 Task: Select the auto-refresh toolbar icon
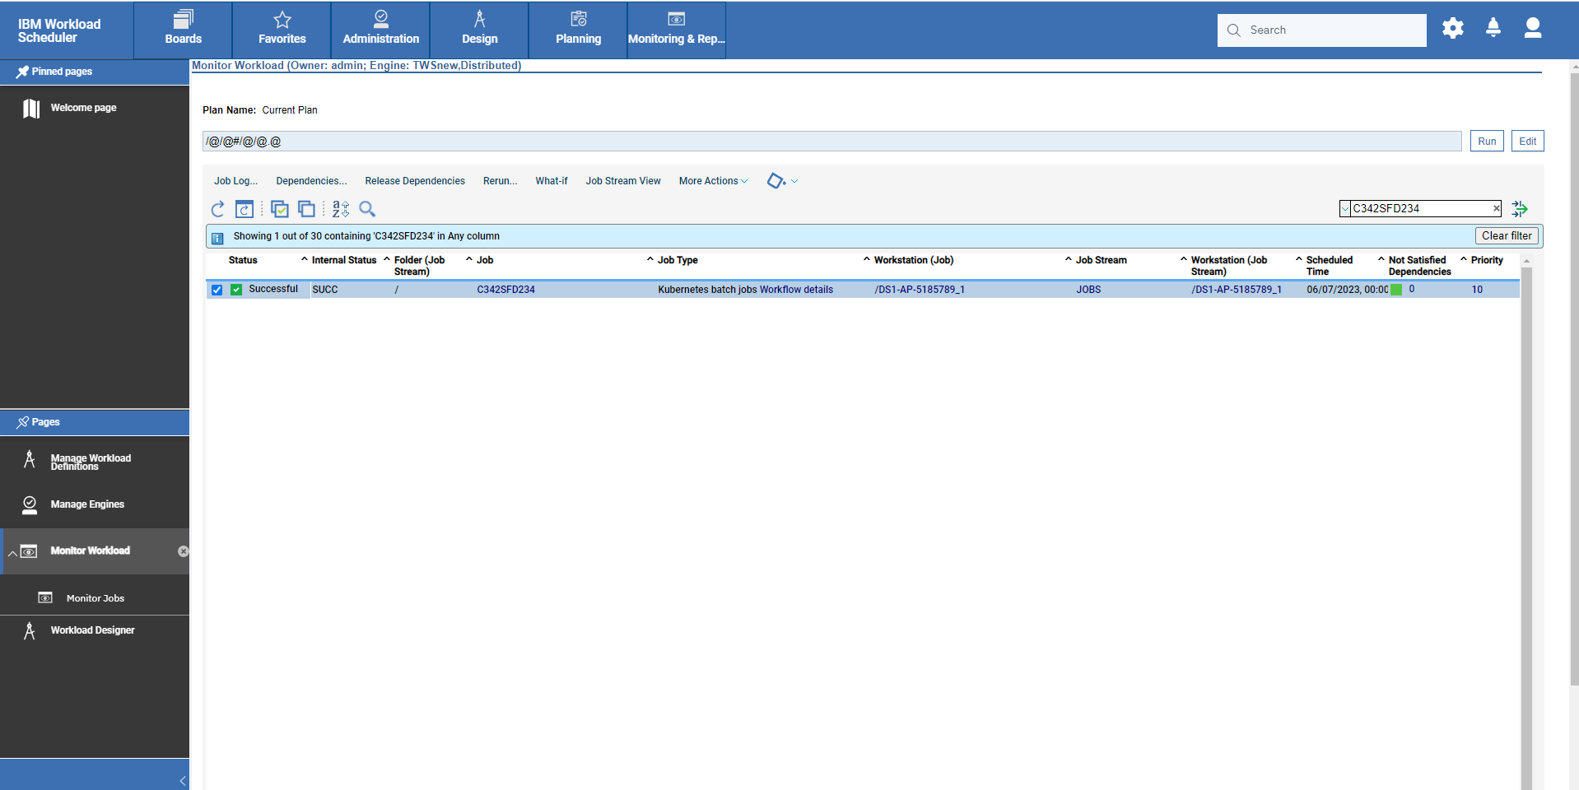[245, 210]
